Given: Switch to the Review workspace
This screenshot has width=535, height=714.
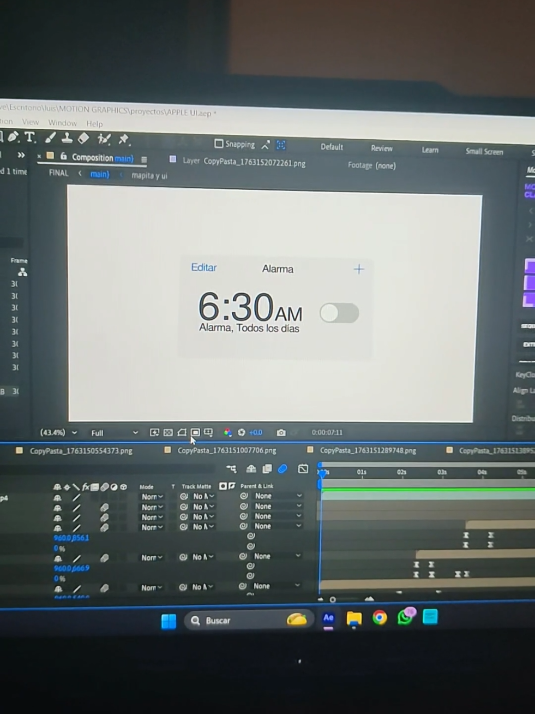Looking at the screenshot, I should pos(382,148).
